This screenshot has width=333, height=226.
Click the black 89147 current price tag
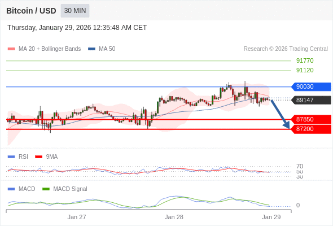(x=311, y=100)
